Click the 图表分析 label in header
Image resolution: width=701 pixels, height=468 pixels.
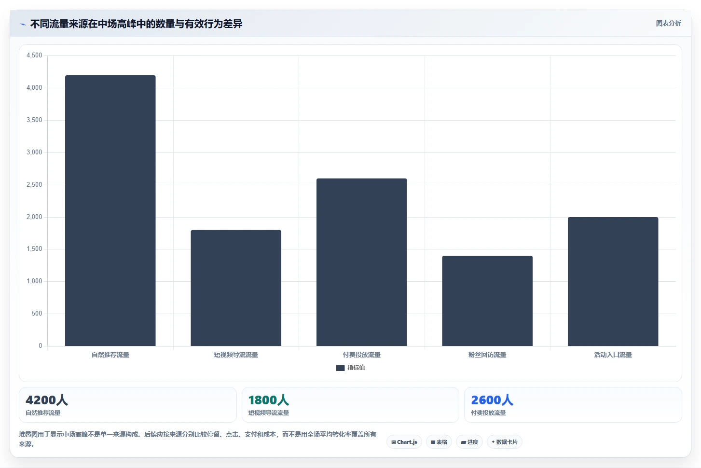tap(668, 23)
